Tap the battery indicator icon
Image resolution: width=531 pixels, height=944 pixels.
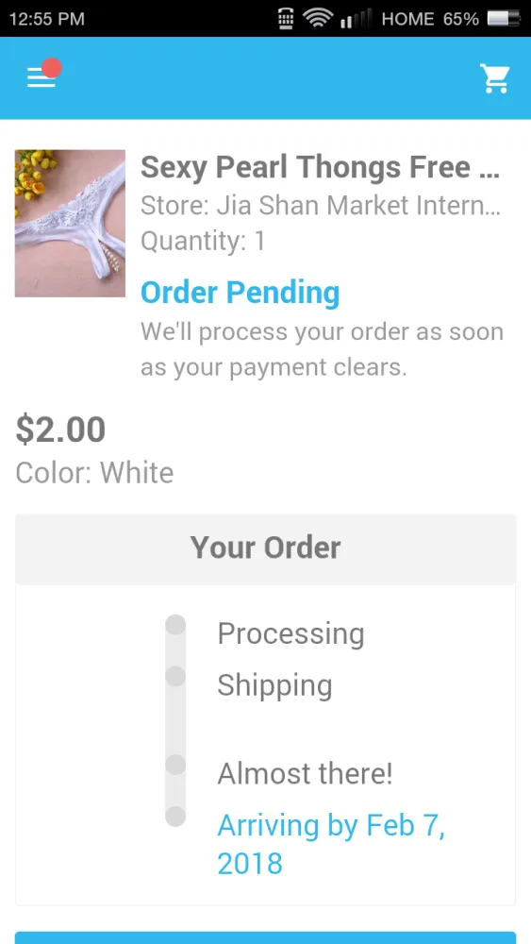click(504, 19)
